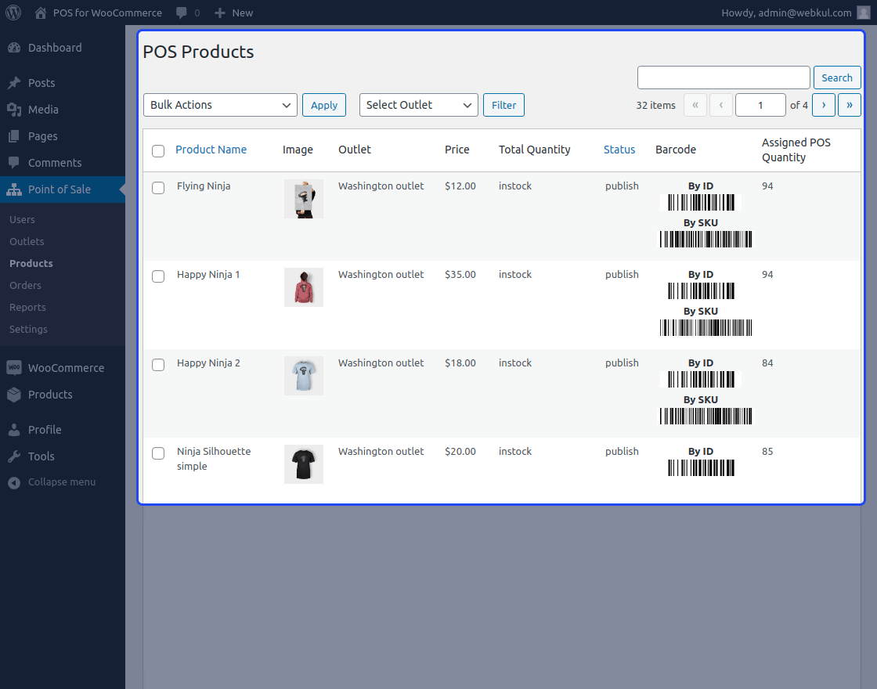Click the Dashboard sidebar icon
Image resolution: width=877 pixels, height=689 pixels.
click(16, 47)
